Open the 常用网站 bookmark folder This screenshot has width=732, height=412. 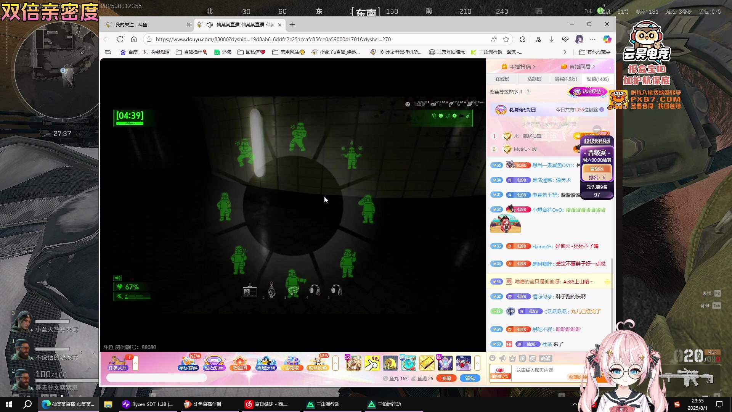pyautogui.click(x=288, y=52)
